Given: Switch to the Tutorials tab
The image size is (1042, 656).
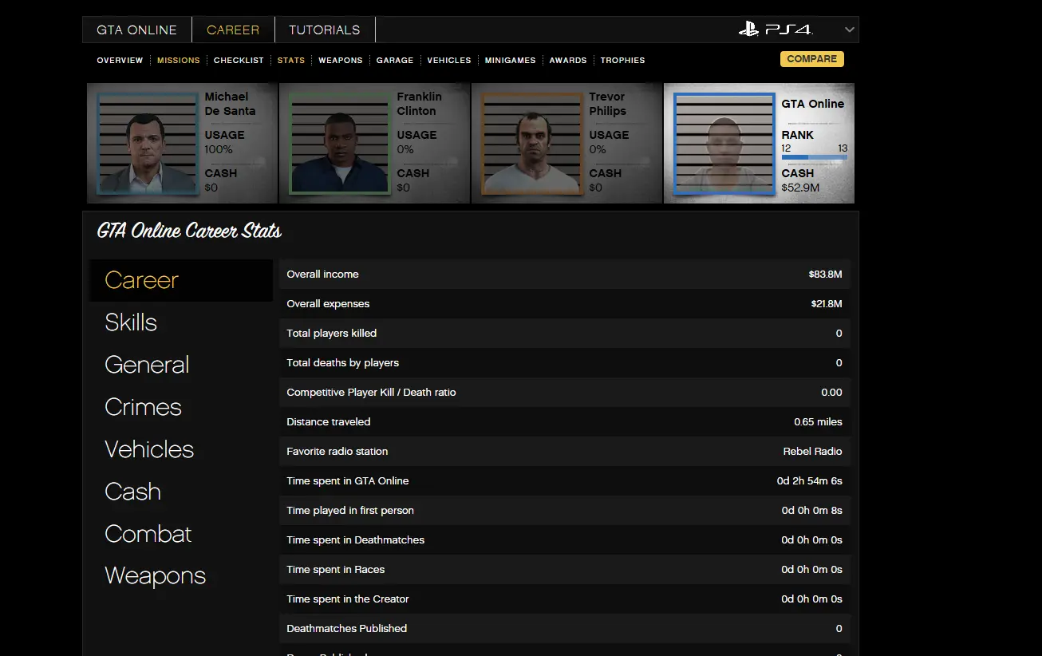Looking at the screenshot, I should 324,30.
